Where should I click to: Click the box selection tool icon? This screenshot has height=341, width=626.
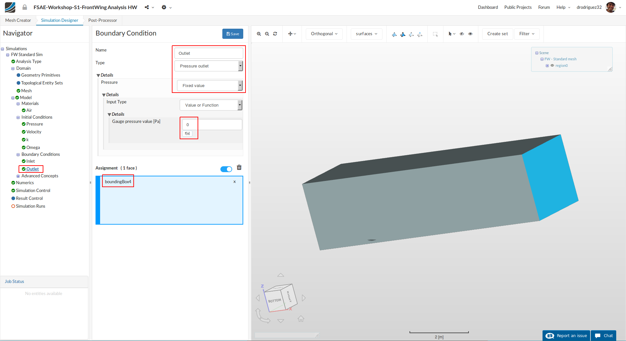coord(435,34)
